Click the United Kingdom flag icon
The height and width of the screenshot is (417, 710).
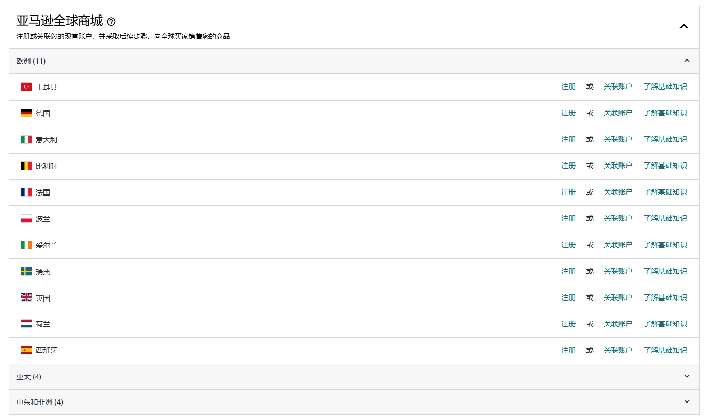tap(26, 298)
